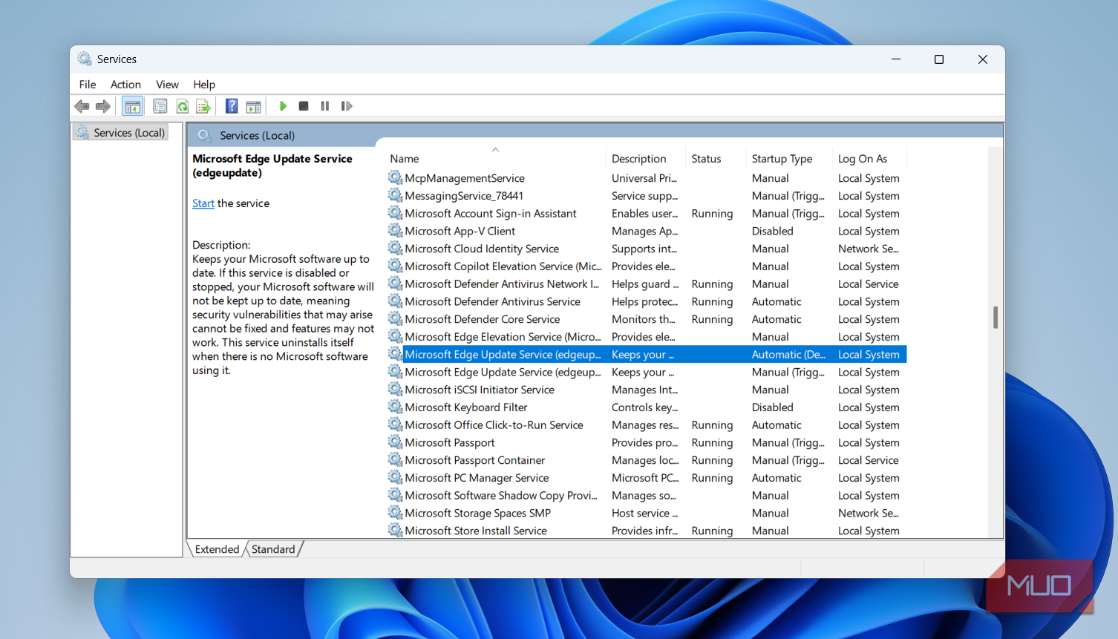Click the Export List toolbar icon

pyautogui.click(x=203, y=106)
